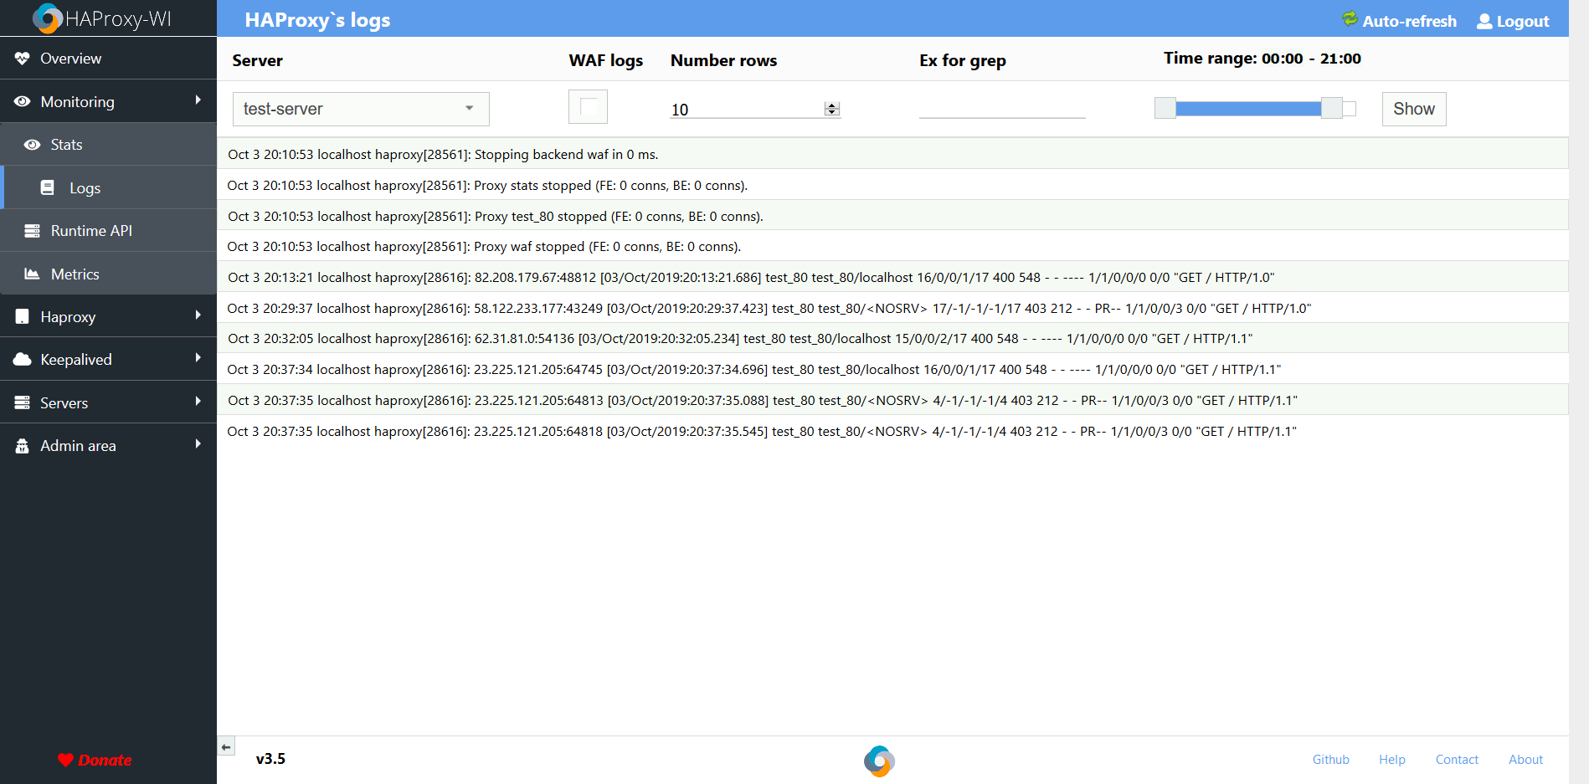Open the Contact footer link

click(1457, 760)
